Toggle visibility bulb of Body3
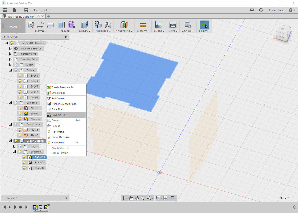298x213 pixels. click(x=20, y=76)
